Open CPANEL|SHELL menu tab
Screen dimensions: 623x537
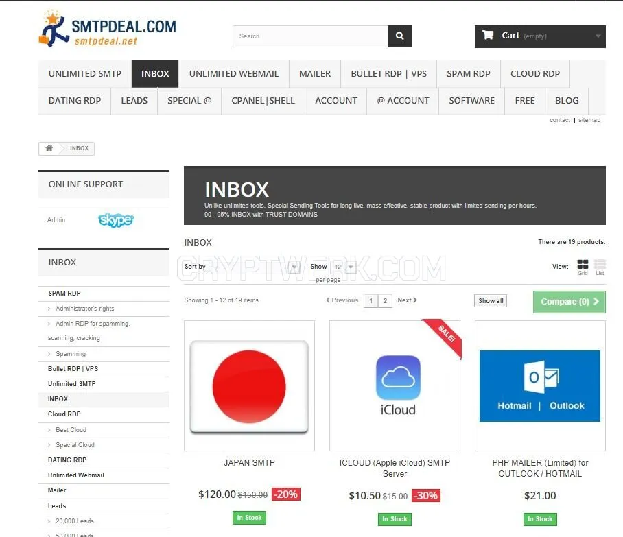tap(263, 101)
